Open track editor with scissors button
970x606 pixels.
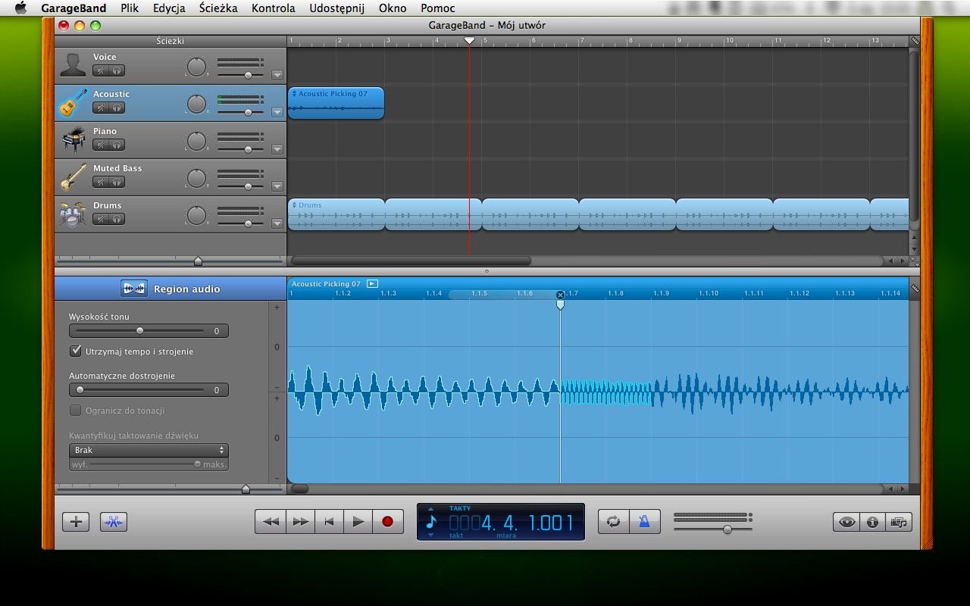[114, 522]
